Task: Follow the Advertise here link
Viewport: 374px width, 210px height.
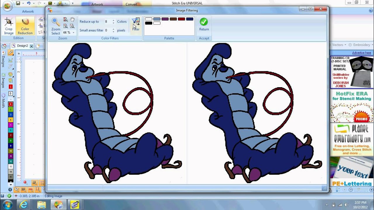Action: [x=361, y=53]
